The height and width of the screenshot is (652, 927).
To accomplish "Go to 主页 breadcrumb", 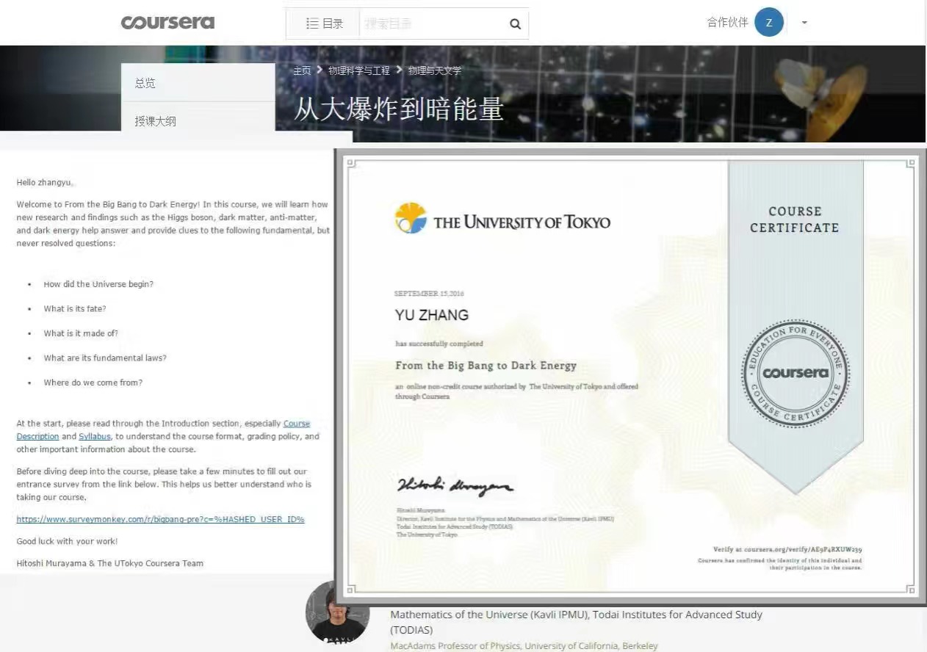I will (302, 70).
